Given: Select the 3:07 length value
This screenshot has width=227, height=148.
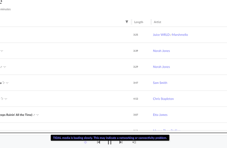Looking at the screenshot, I should pos(136,115).
